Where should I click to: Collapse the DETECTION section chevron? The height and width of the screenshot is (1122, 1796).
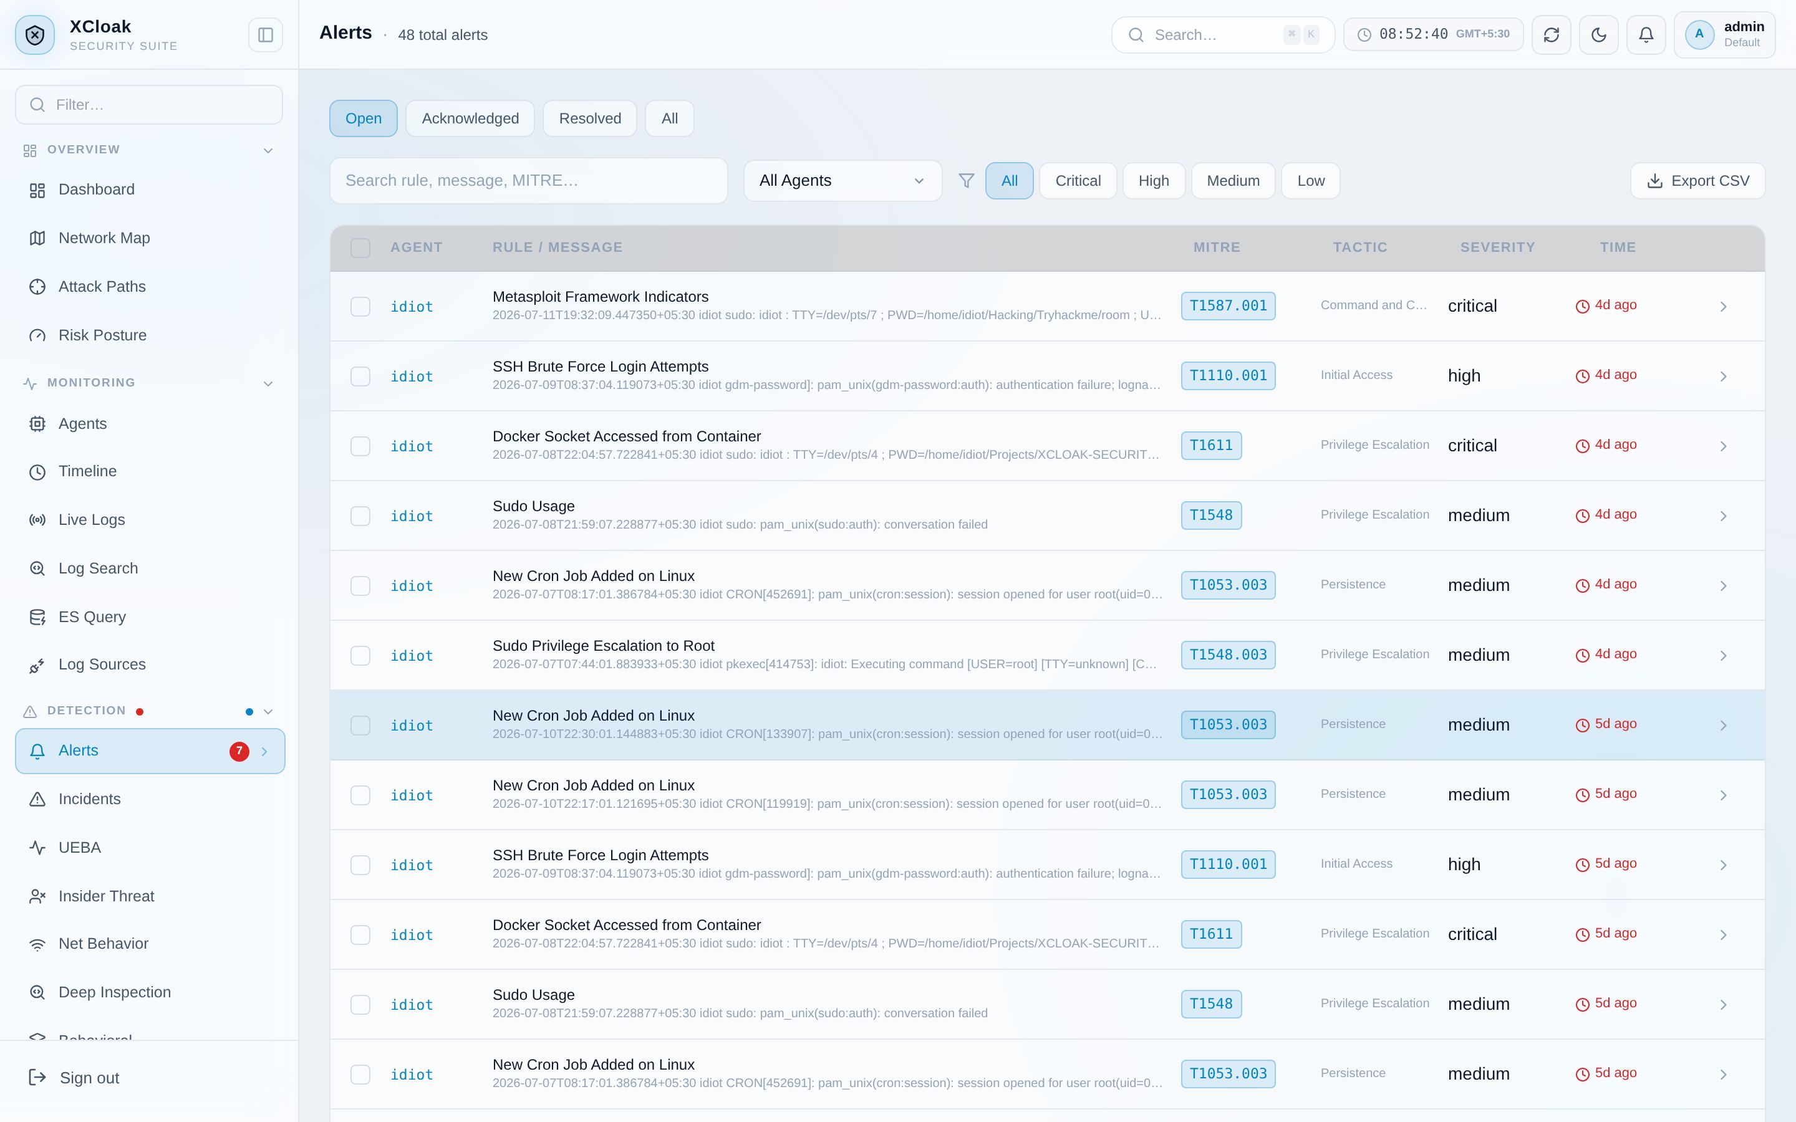tap(268, 712)
